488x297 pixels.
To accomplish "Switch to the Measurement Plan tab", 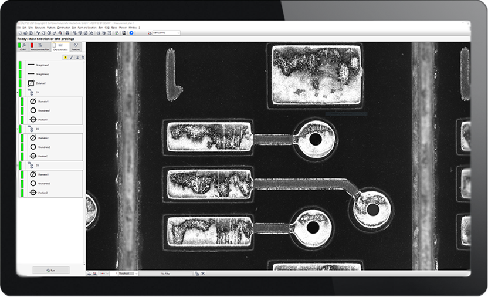I will (x=39, y=47).
